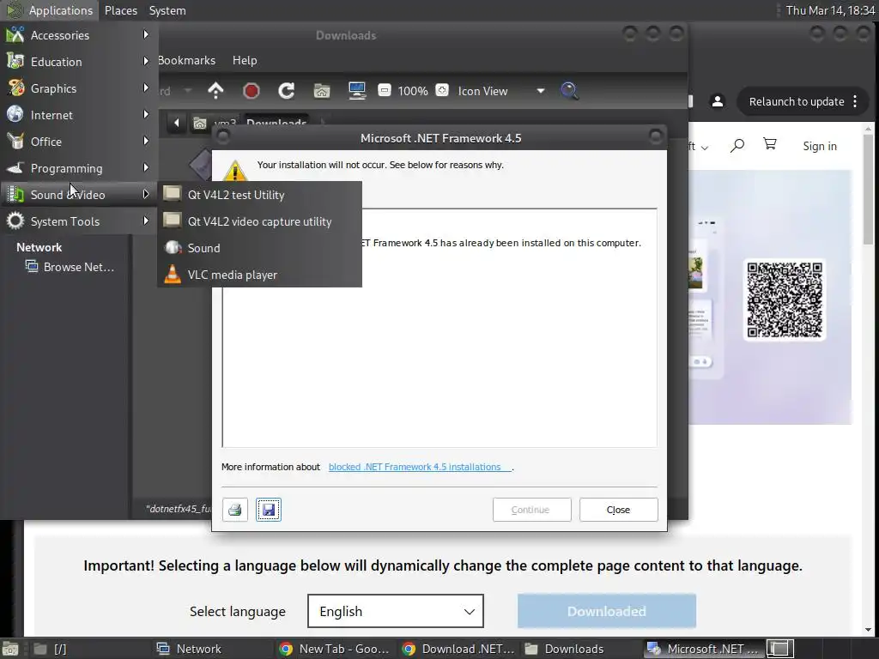
Task: Open the System menu in top panel
Action: tap(167, 10)
